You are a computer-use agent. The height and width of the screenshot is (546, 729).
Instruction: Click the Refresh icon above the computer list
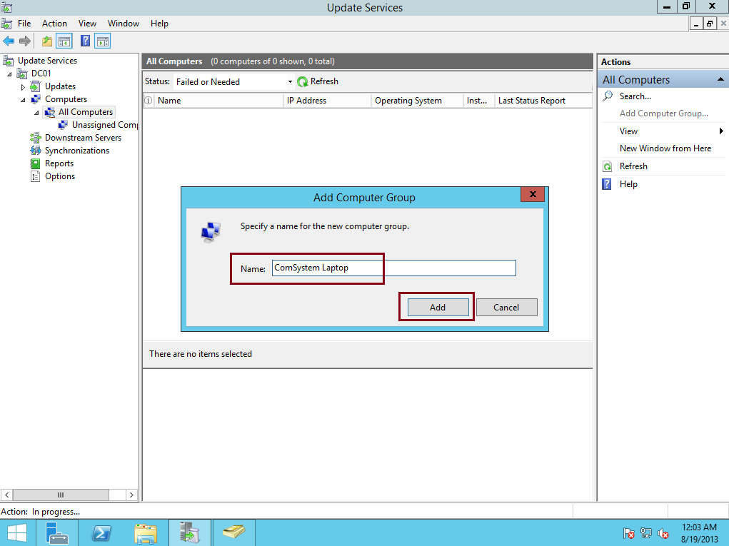tap(301, 81)
